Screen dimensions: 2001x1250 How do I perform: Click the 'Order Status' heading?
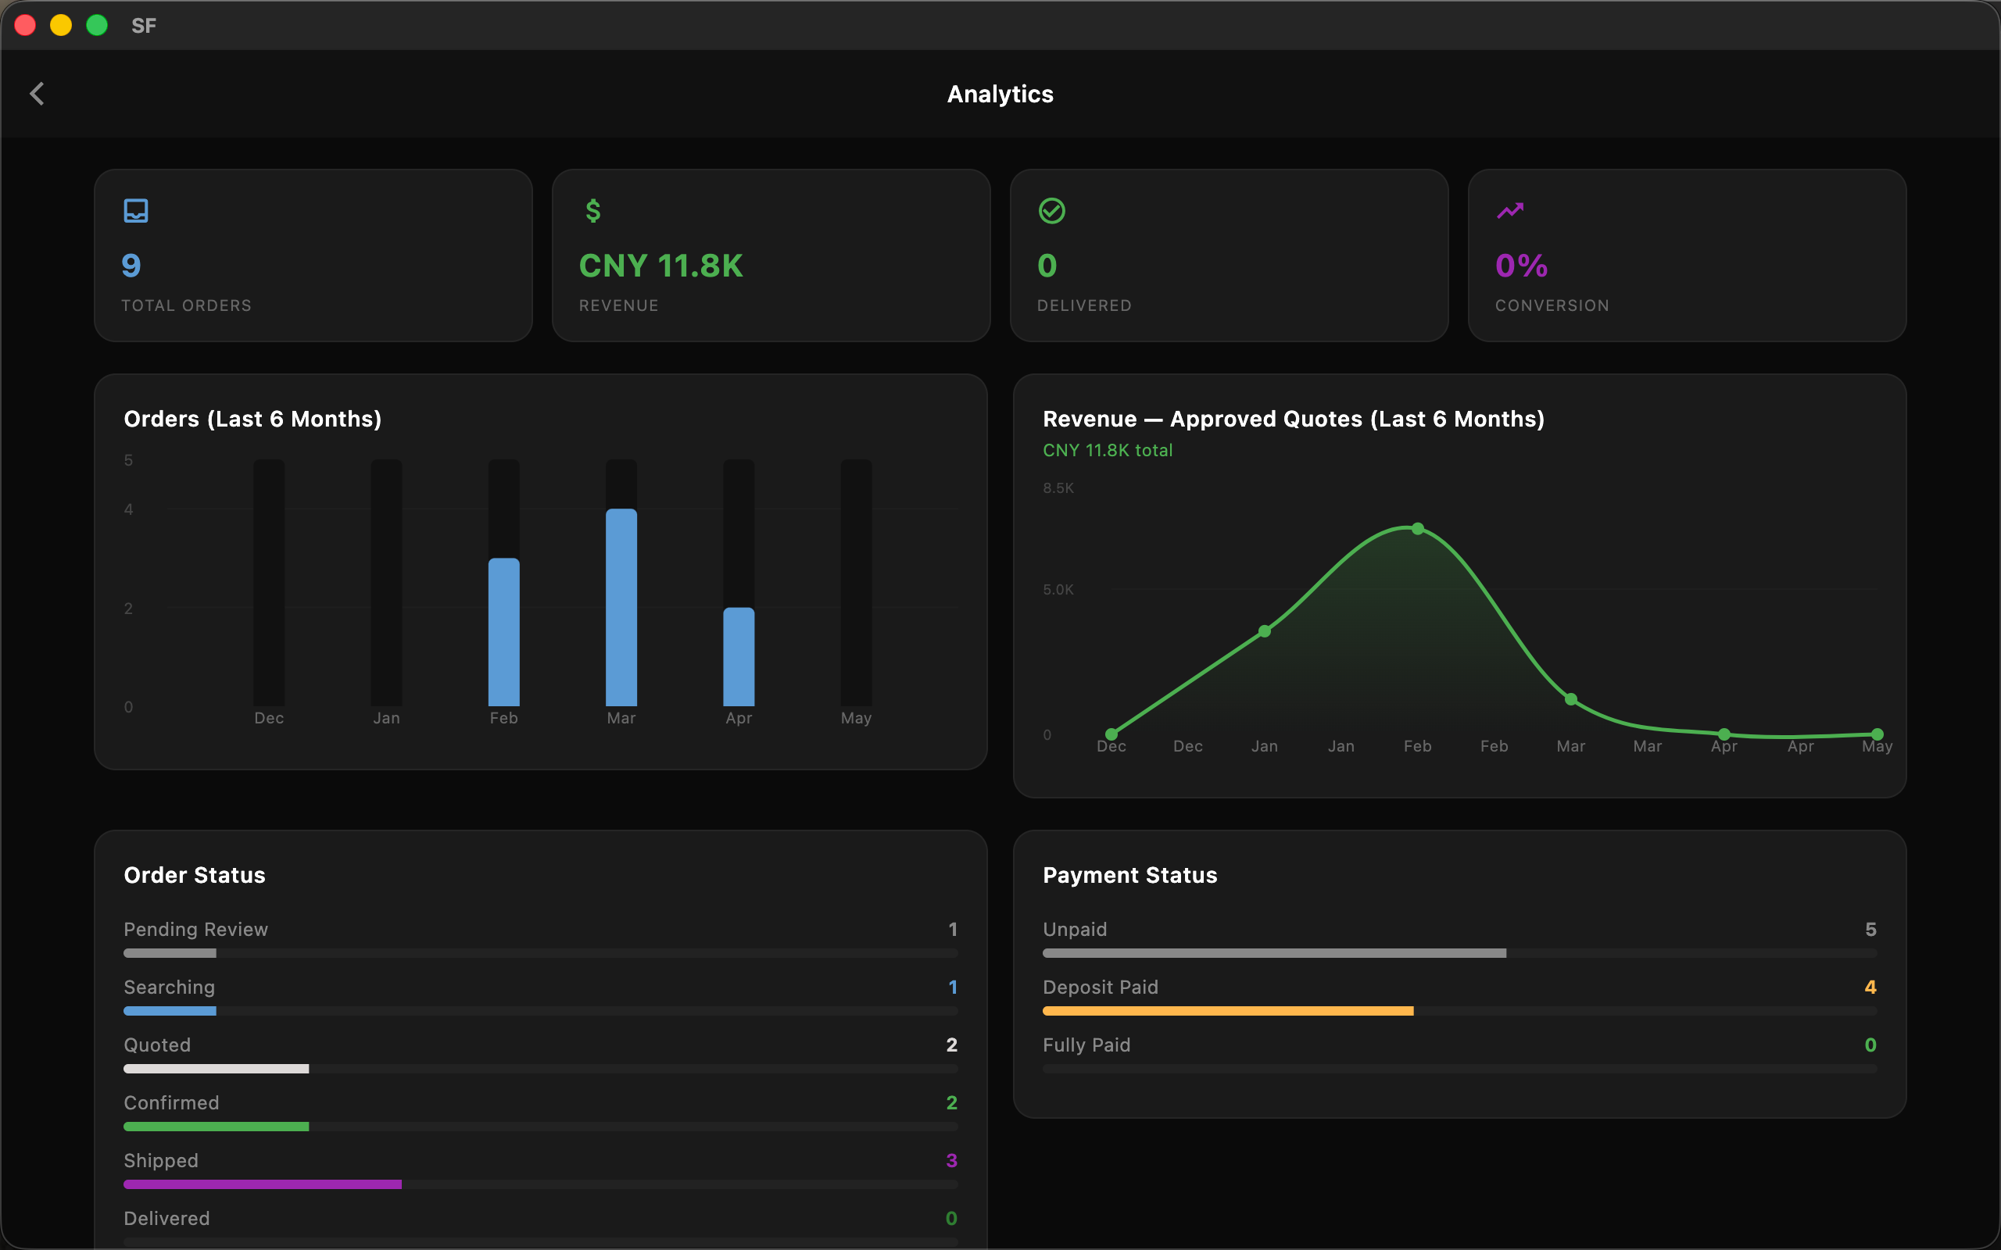pyautogui.click(x=195, y=875)
